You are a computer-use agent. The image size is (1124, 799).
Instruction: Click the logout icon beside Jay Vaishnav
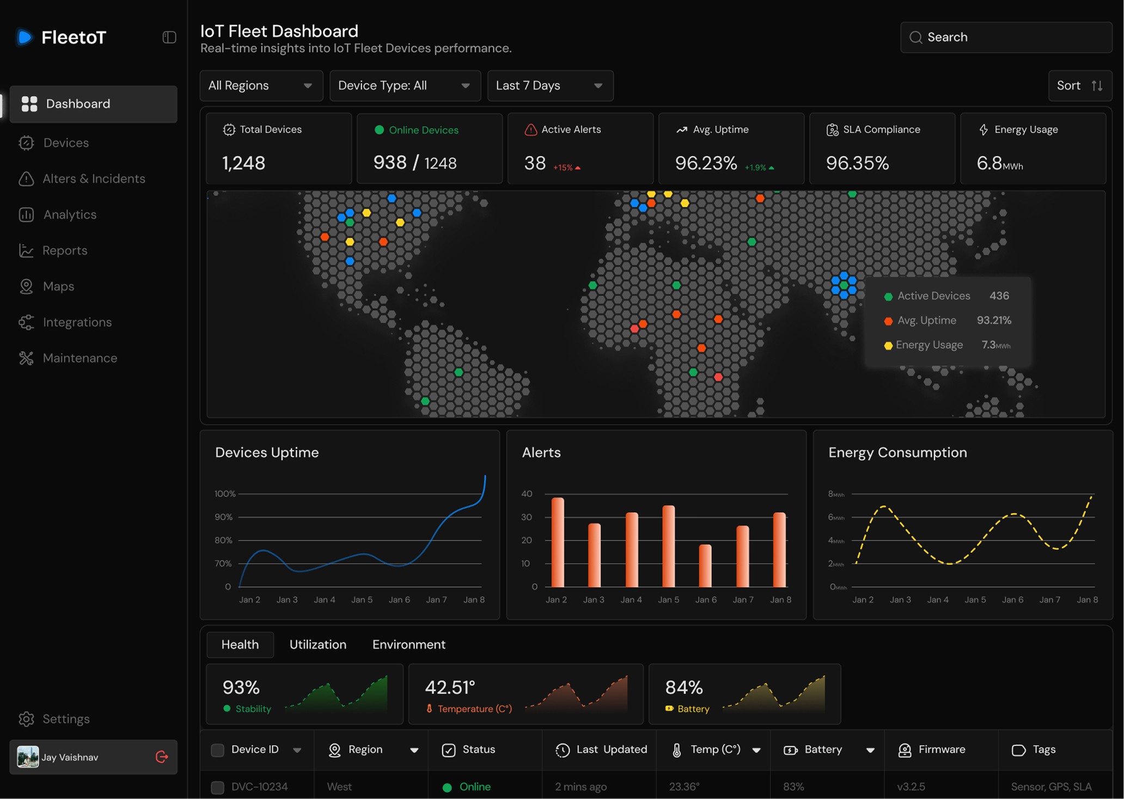[x=162, y=757]
